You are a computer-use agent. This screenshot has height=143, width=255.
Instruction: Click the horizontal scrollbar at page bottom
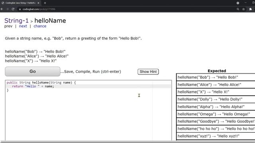(127, 142)
